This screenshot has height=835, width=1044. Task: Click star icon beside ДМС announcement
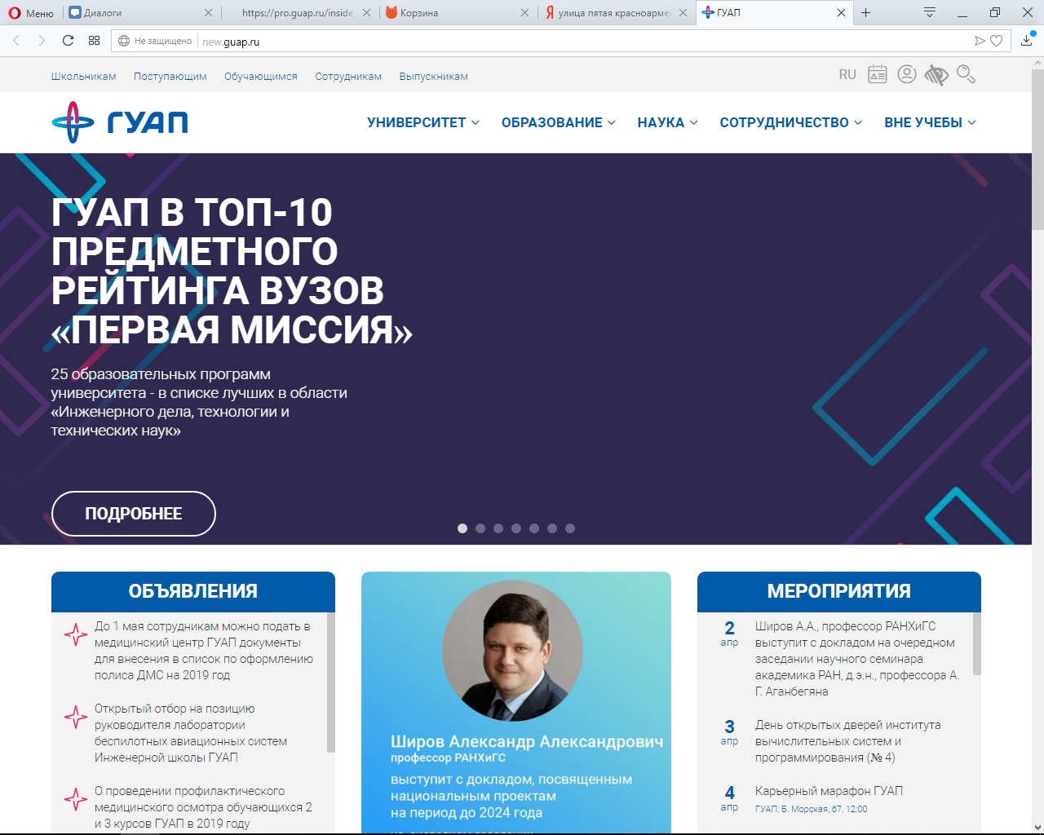pos(76,634)
